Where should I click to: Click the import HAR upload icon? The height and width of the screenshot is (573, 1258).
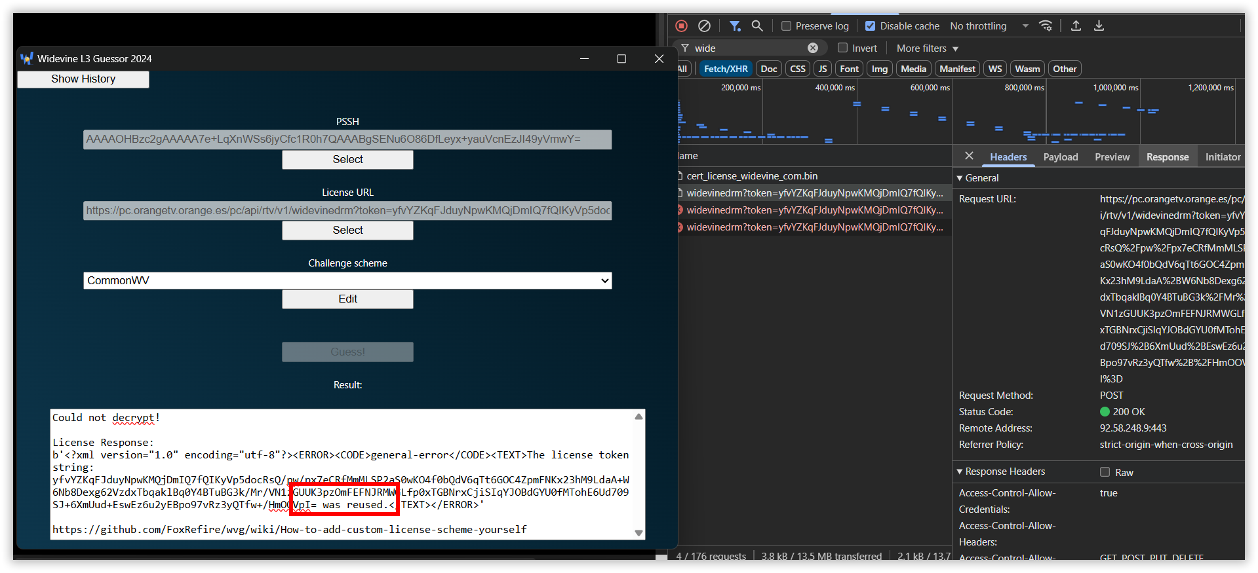[x=1076, y=26]
